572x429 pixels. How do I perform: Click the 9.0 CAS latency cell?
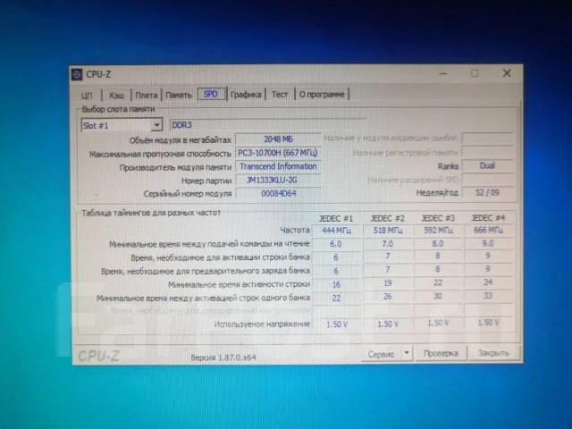[x=488, y=243]
